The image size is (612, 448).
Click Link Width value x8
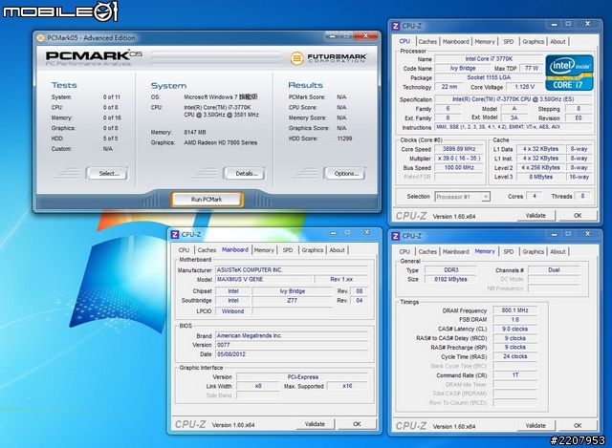(258, 386)
